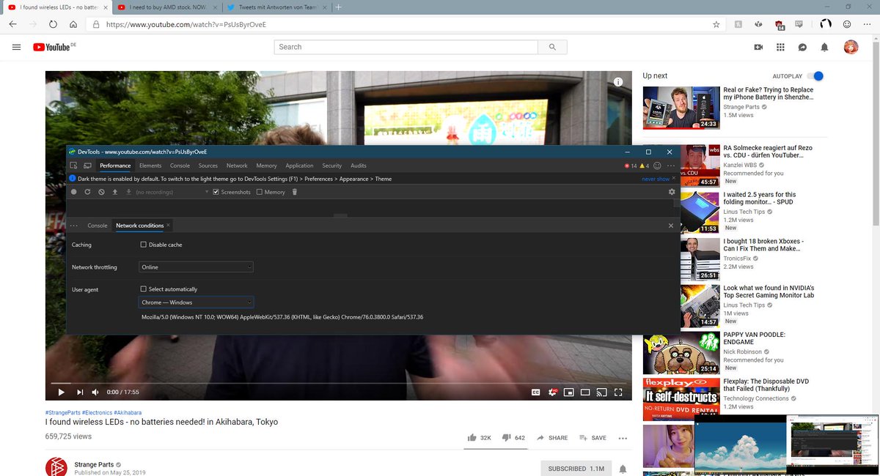Open DevTools three-dot customize menu
Screen dimensions: 880x476
click(671, 166)
